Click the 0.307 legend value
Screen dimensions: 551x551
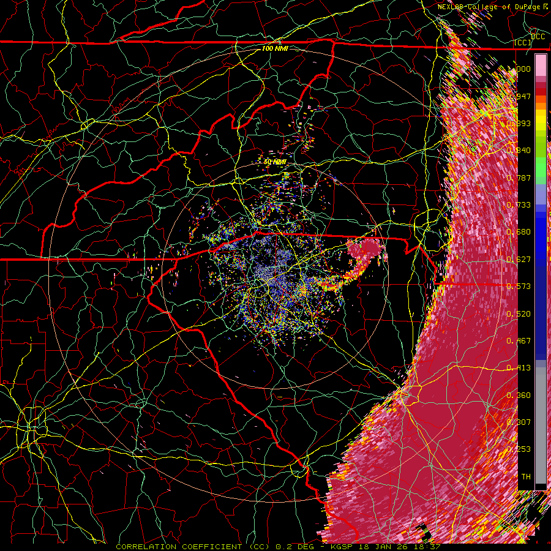(x=519, y=422)
